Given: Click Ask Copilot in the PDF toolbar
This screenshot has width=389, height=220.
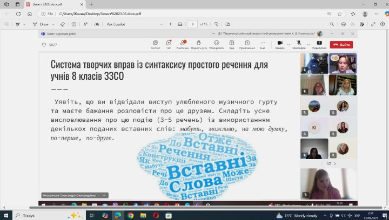Looking at the screenshot, I should (x=116, y=24).
